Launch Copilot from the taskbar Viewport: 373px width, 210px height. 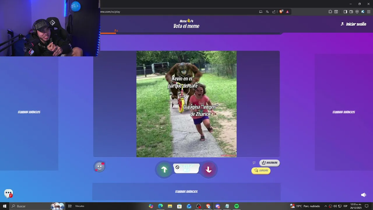pyautogui.click(x=151, y=206)
